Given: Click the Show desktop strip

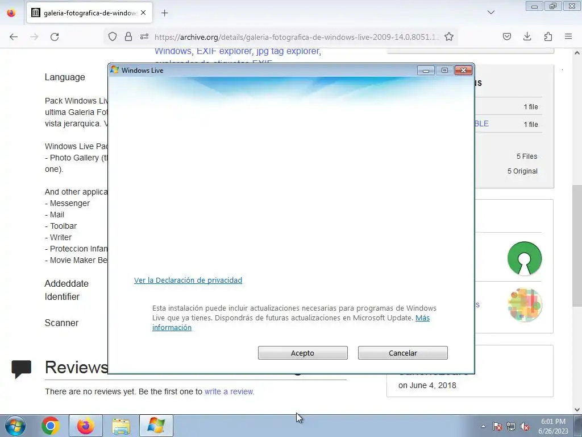Looking at the screenshot, I should coord(578,426).
